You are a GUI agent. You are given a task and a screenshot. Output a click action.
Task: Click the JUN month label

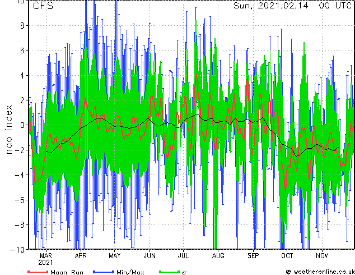click(x=150, y=256)
